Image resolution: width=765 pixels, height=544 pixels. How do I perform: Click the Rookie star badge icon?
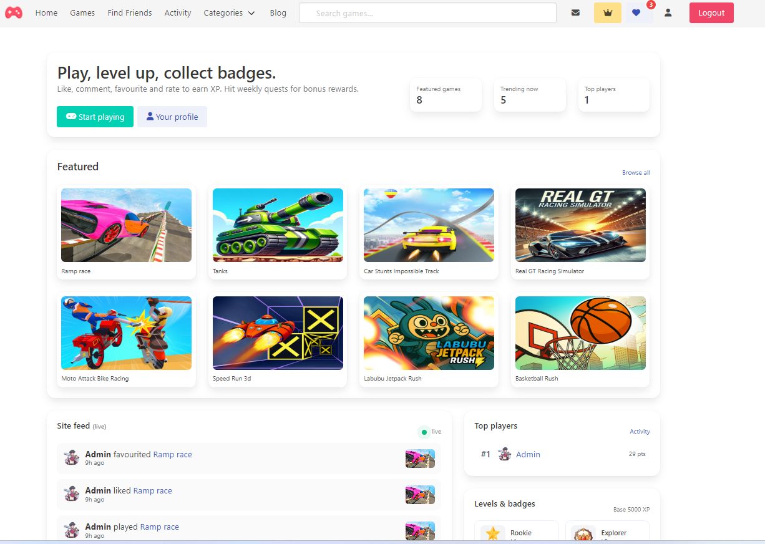point(493,533)
